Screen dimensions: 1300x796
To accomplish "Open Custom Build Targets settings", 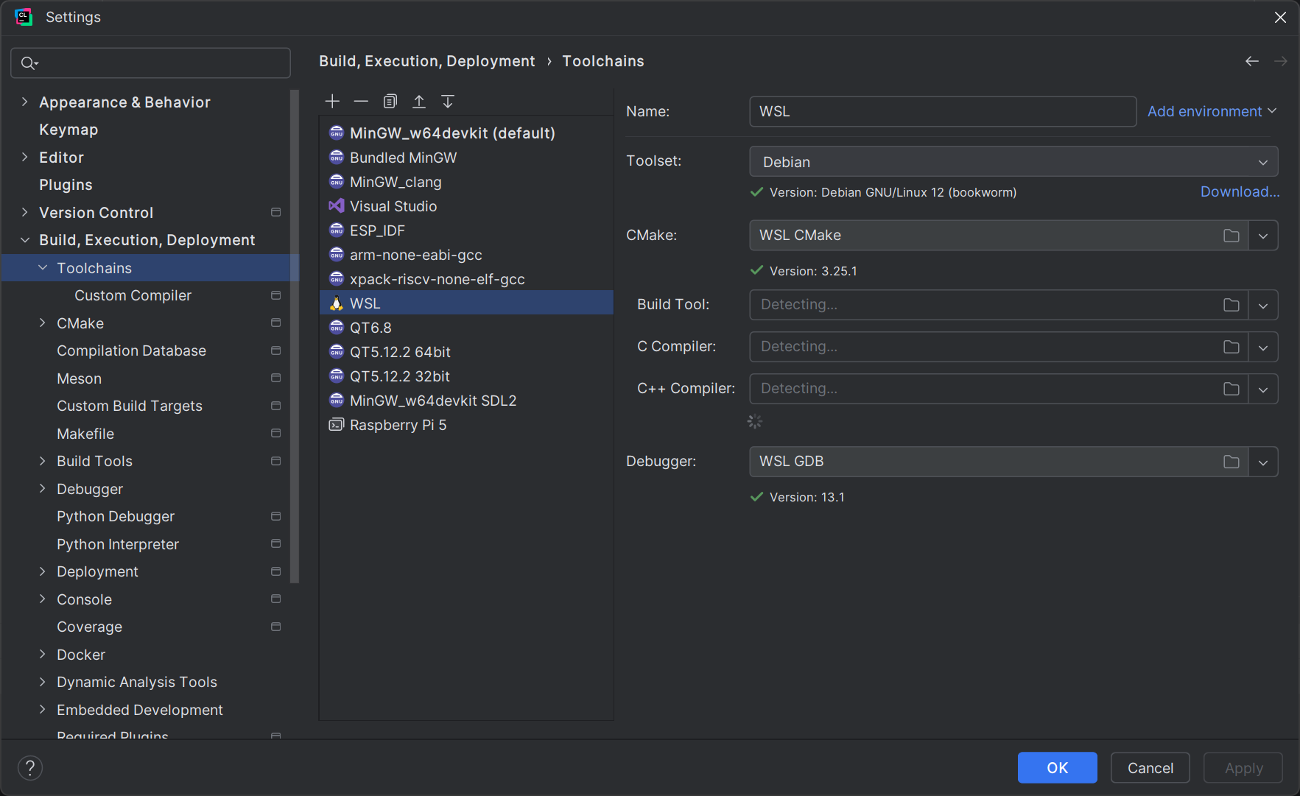I will pos(130,406).
